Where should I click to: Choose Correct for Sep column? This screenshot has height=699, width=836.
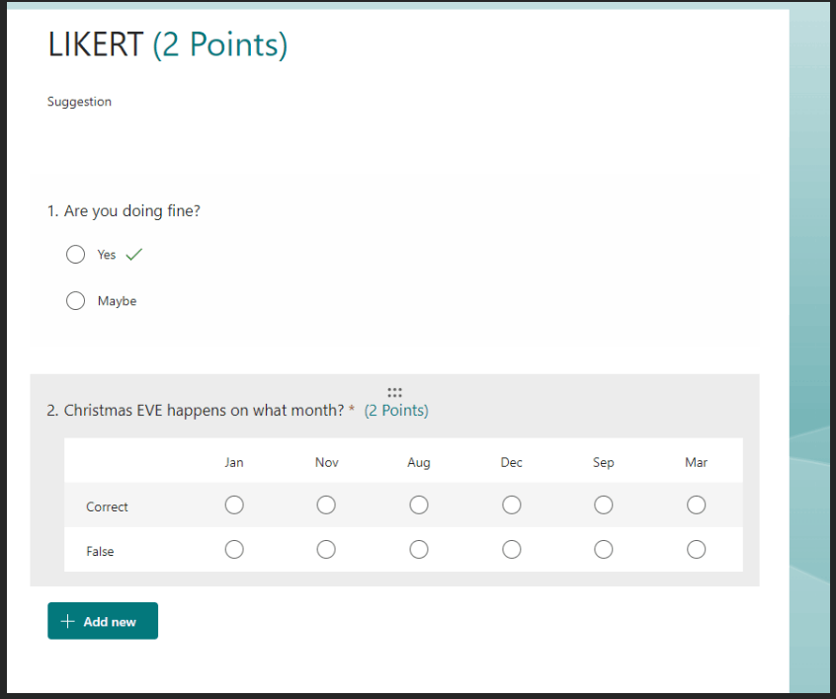pyautogui.click(x=604, y=505)
